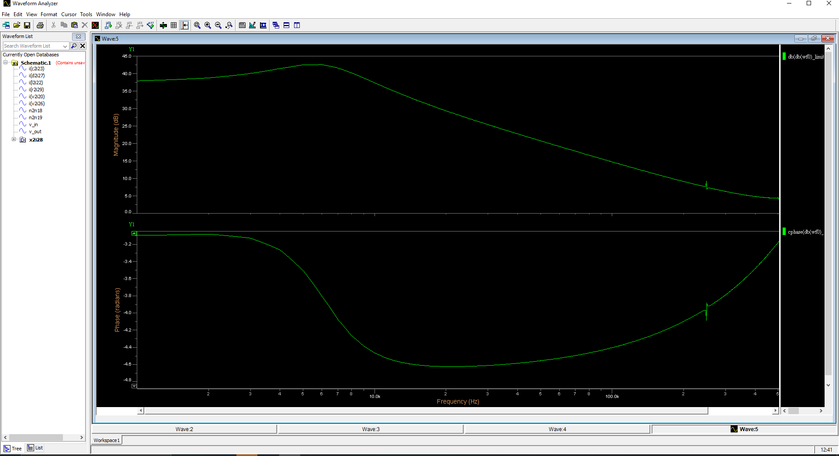
Task: Click the zoom in magnifier icon
Action: coord(208,25)
